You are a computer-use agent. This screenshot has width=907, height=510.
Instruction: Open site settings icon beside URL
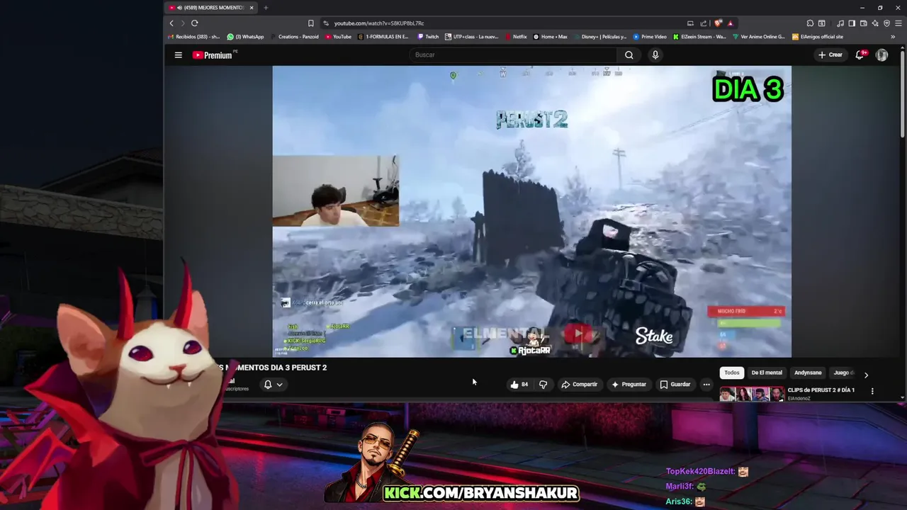(x=326, y=23)
